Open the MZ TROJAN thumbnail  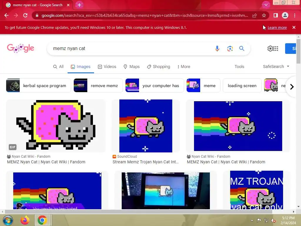(256, 190)
